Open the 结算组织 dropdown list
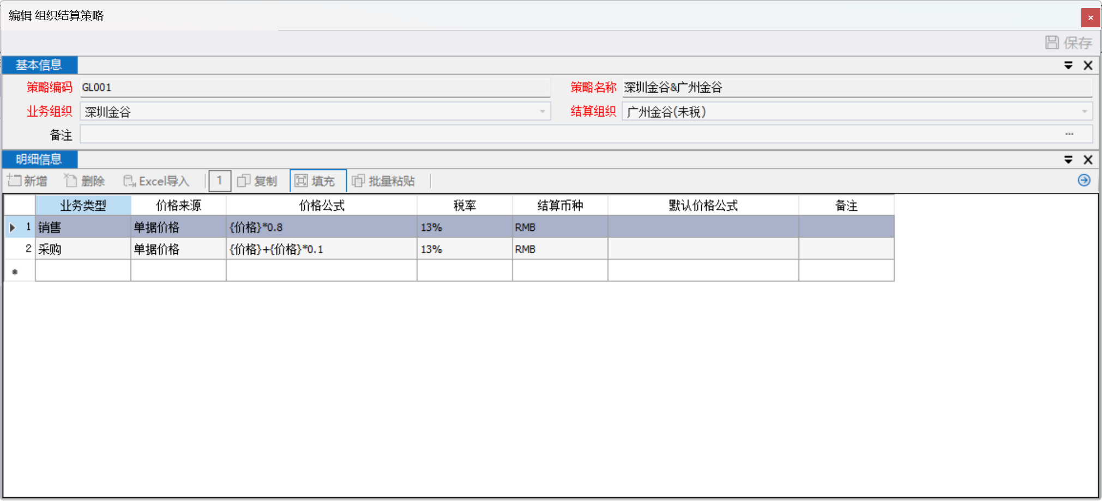Viewport: 1102px width, 501px height. (x=1084, y=112)
